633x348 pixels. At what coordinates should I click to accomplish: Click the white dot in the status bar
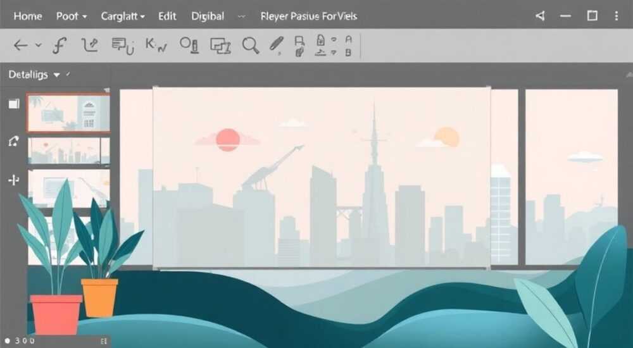click(7, 341)
